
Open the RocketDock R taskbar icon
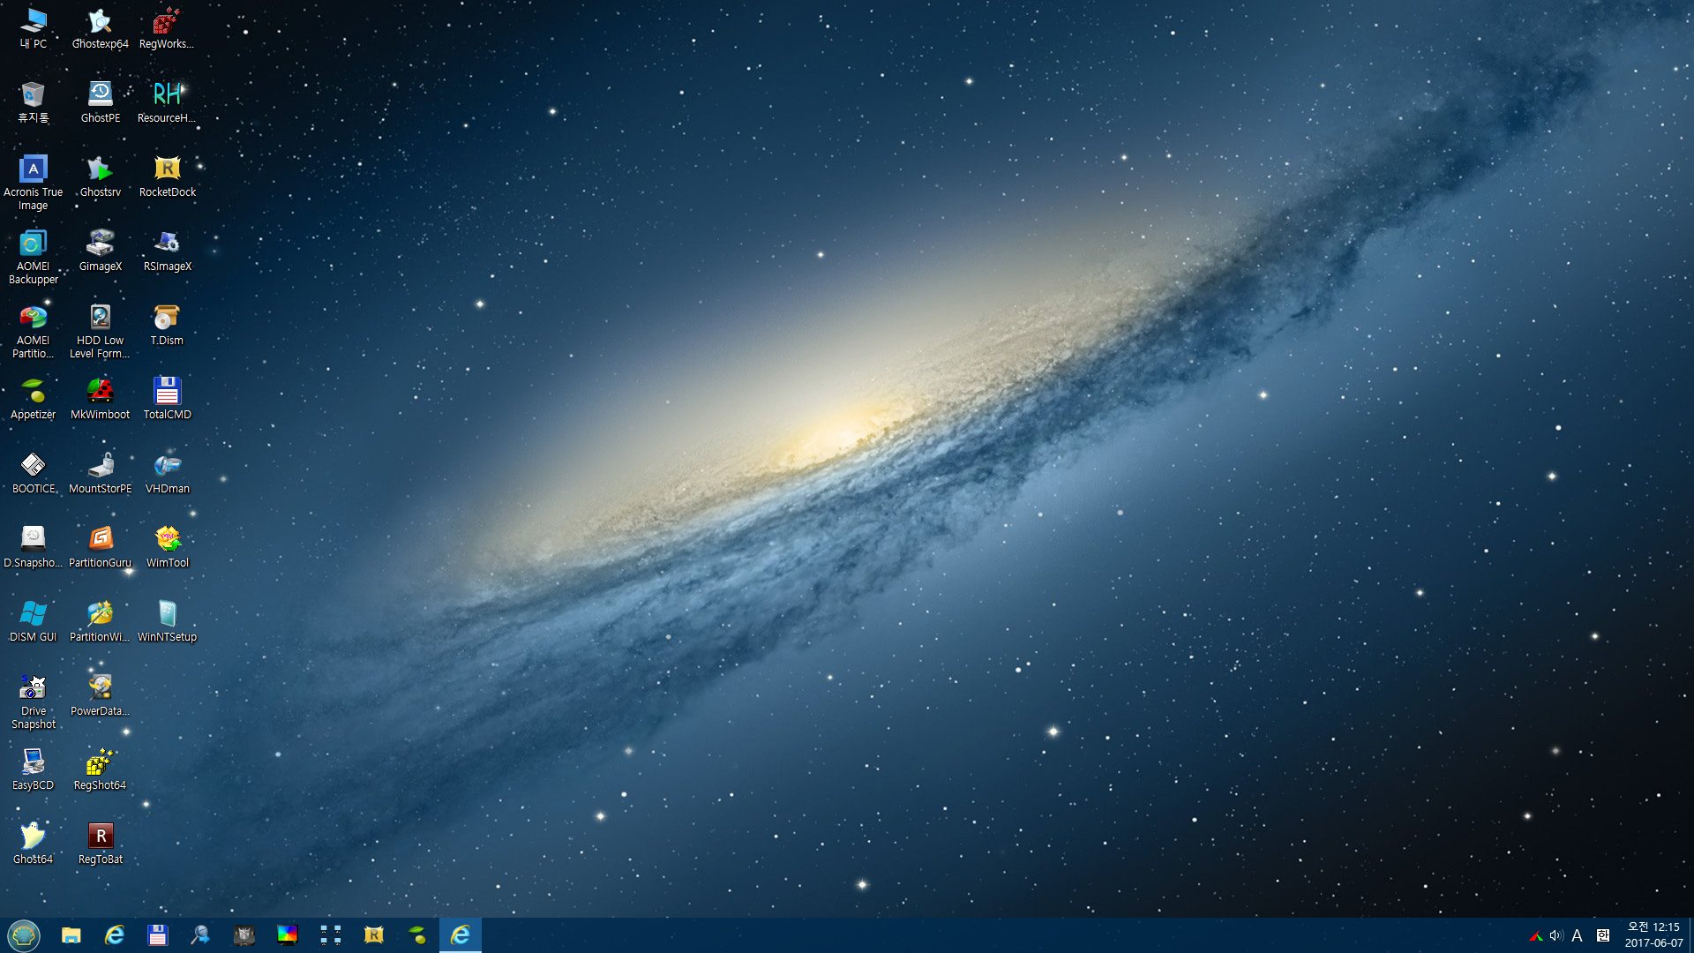[x=374, y=935]
